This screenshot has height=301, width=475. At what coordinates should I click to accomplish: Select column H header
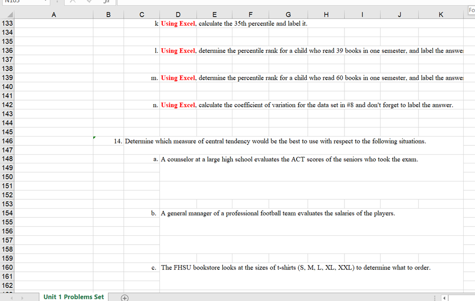pyautogui.click(x=326, y=15)
